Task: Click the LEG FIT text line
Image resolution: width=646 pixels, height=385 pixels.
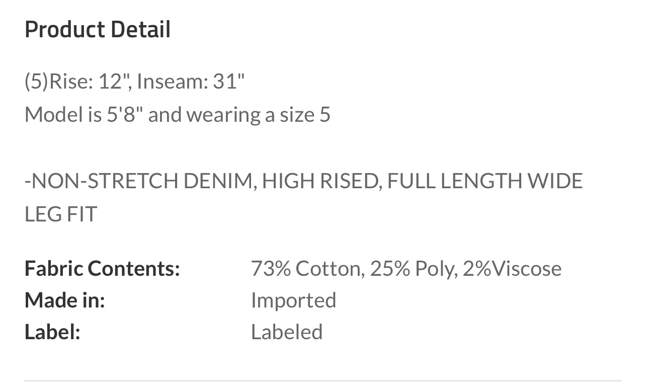Action: click(60, 214)
